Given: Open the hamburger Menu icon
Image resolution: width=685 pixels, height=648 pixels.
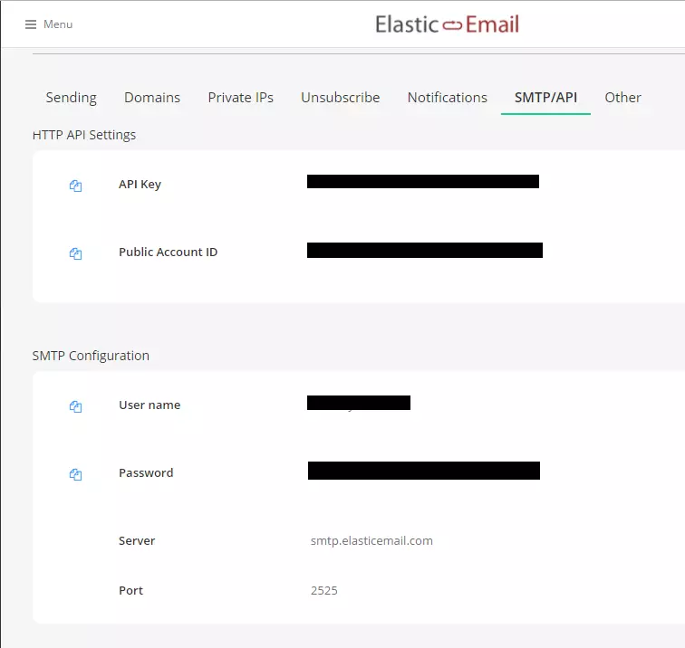Looking at the screenshot, I should pos(31,24).
